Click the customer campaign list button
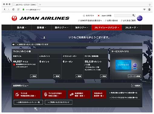Viewport: 154px width, 114px height. coord(28,102)
